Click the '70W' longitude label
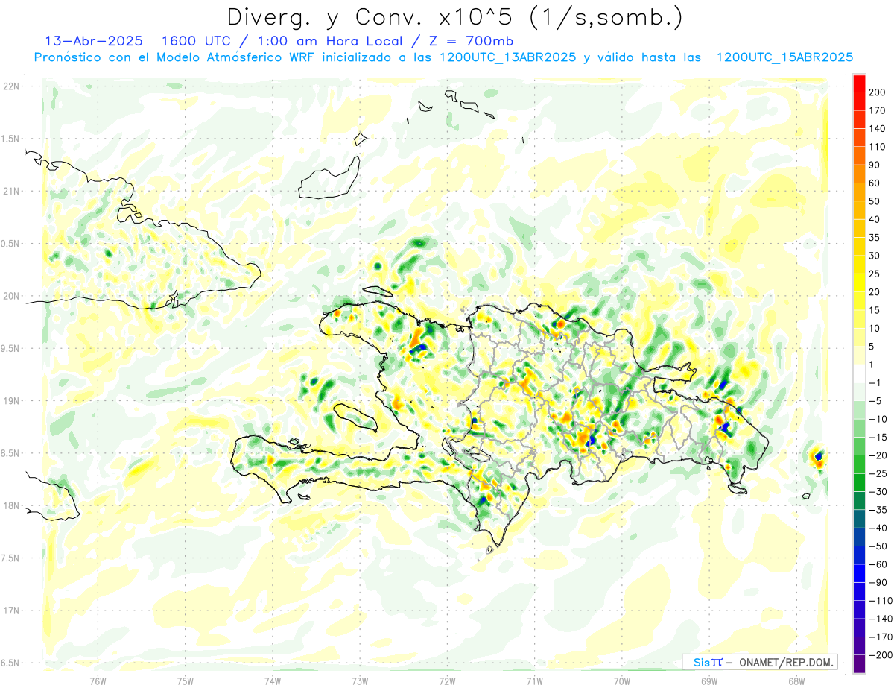This screenshot has width=894, height=691. (622, 681)
